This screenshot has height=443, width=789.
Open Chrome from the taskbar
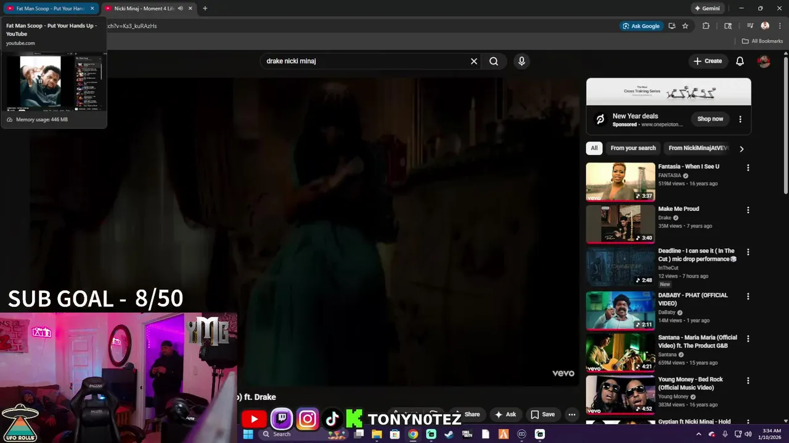point(413,434)
